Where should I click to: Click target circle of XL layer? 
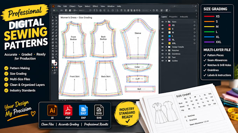coord(195,40)
